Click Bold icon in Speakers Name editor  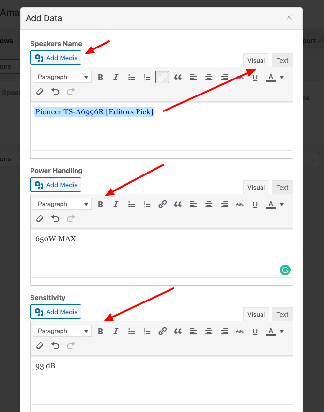click(100, 77)
